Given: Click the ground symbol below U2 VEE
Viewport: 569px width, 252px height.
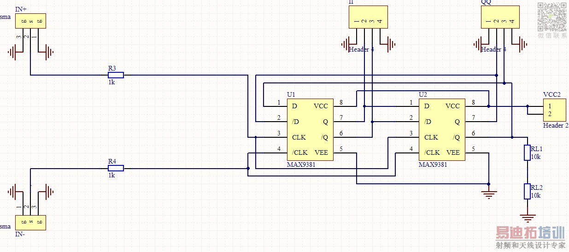Looking at the screenshot, I should tap(489, 194).
